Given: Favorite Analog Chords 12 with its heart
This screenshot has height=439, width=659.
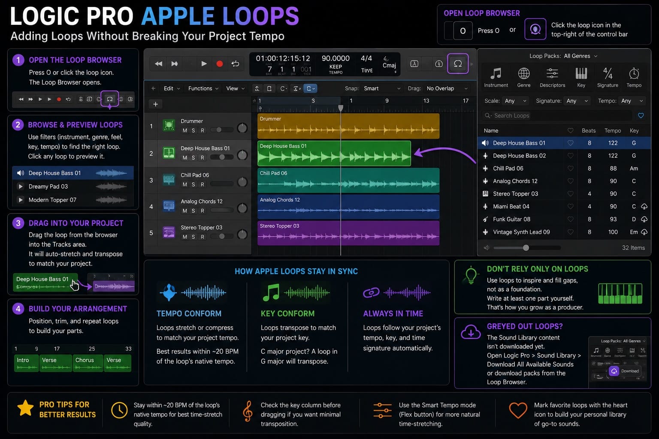Looking at the screenshot, I should pos(570,181).
